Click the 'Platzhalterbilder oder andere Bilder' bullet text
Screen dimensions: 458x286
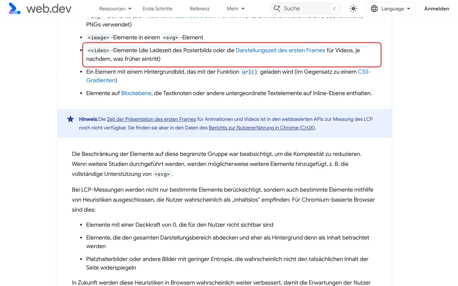click(x=227, y=263)
